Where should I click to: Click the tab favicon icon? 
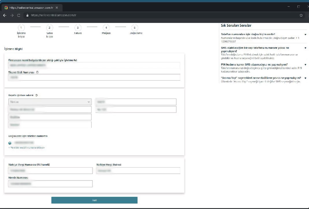pyautogui.click(x=6, y=8)
